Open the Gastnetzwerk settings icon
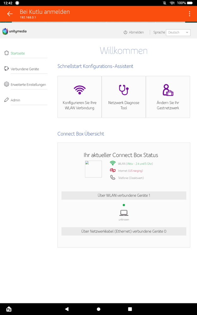Viewport: 197px width, 315px height. pos(168,90)
